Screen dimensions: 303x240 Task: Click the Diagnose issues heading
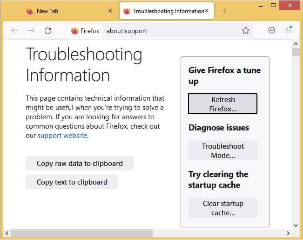point(219,128)
